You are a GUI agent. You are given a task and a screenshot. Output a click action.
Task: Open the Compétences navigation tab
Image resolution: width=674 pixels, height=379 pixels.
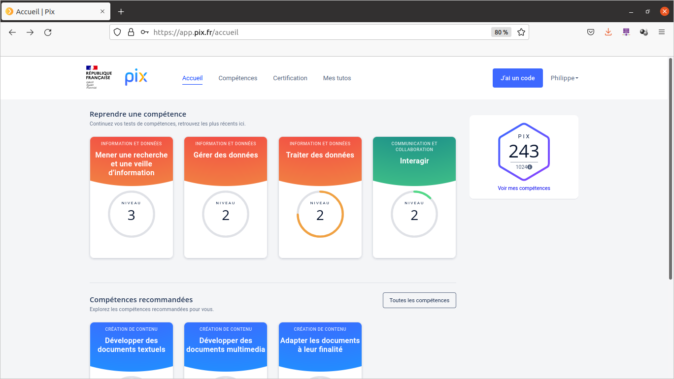237,78
